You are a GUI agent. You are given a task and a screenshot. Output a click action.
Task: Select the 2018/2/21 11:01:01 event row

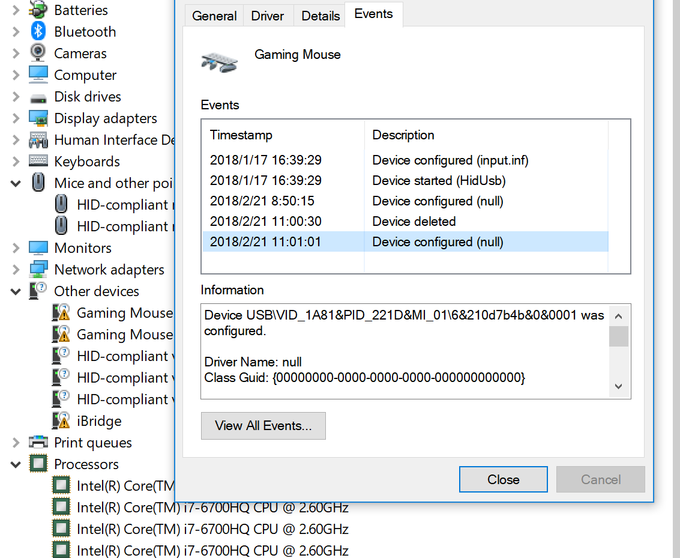coord(406,241)
